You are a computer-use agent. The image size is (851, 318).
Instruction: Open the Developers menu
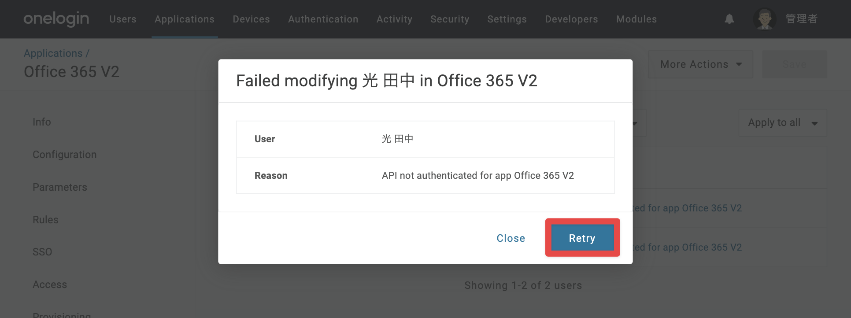(571, 19)
